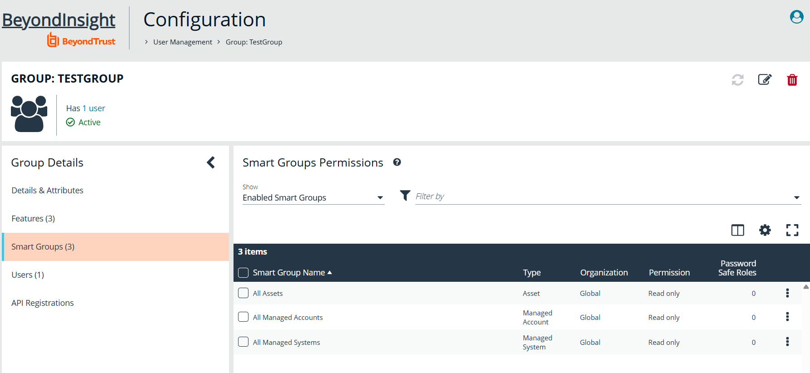810x373 pixels.
Task: Open the BeyondInsight home link
Action: 59,20
